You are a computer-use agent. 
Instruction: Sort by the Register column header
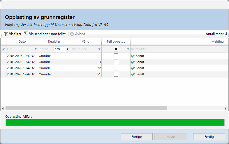pos(54,41)
